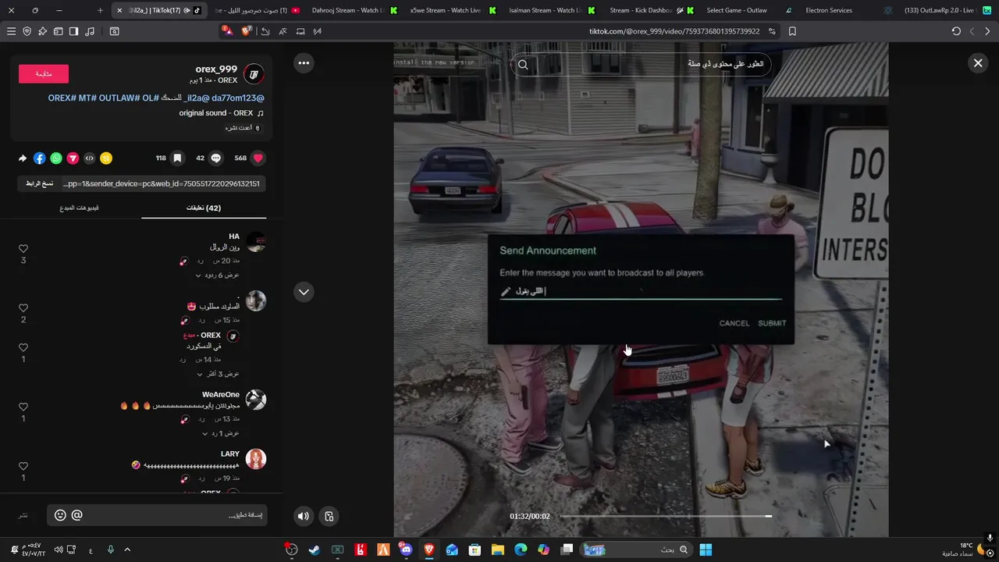Open a new browser tab with plus
Image resolution: width=999 pixels, height=562 pixels.
[100, 10]
